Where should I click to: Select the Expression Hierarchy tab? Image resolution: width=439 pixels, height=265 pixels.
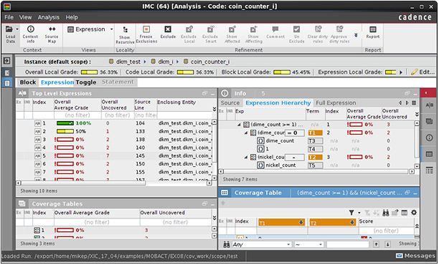point(278,103)
